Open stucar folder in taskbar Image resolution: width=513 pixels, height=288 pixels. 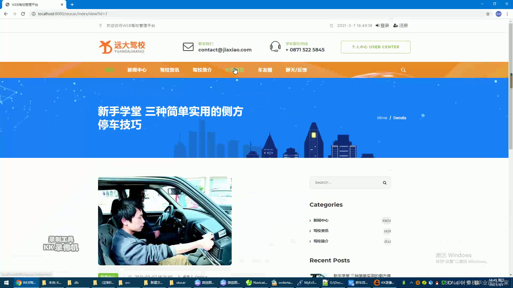click(178, 283)
